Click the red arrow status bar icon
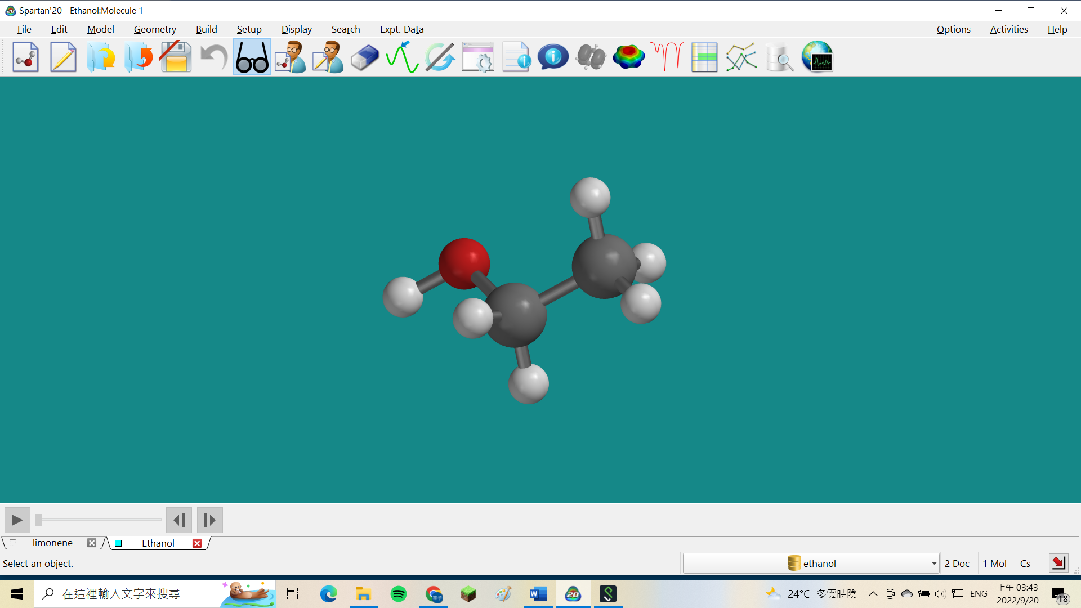The image size is (1081, 608). [x=1058, y=562]
